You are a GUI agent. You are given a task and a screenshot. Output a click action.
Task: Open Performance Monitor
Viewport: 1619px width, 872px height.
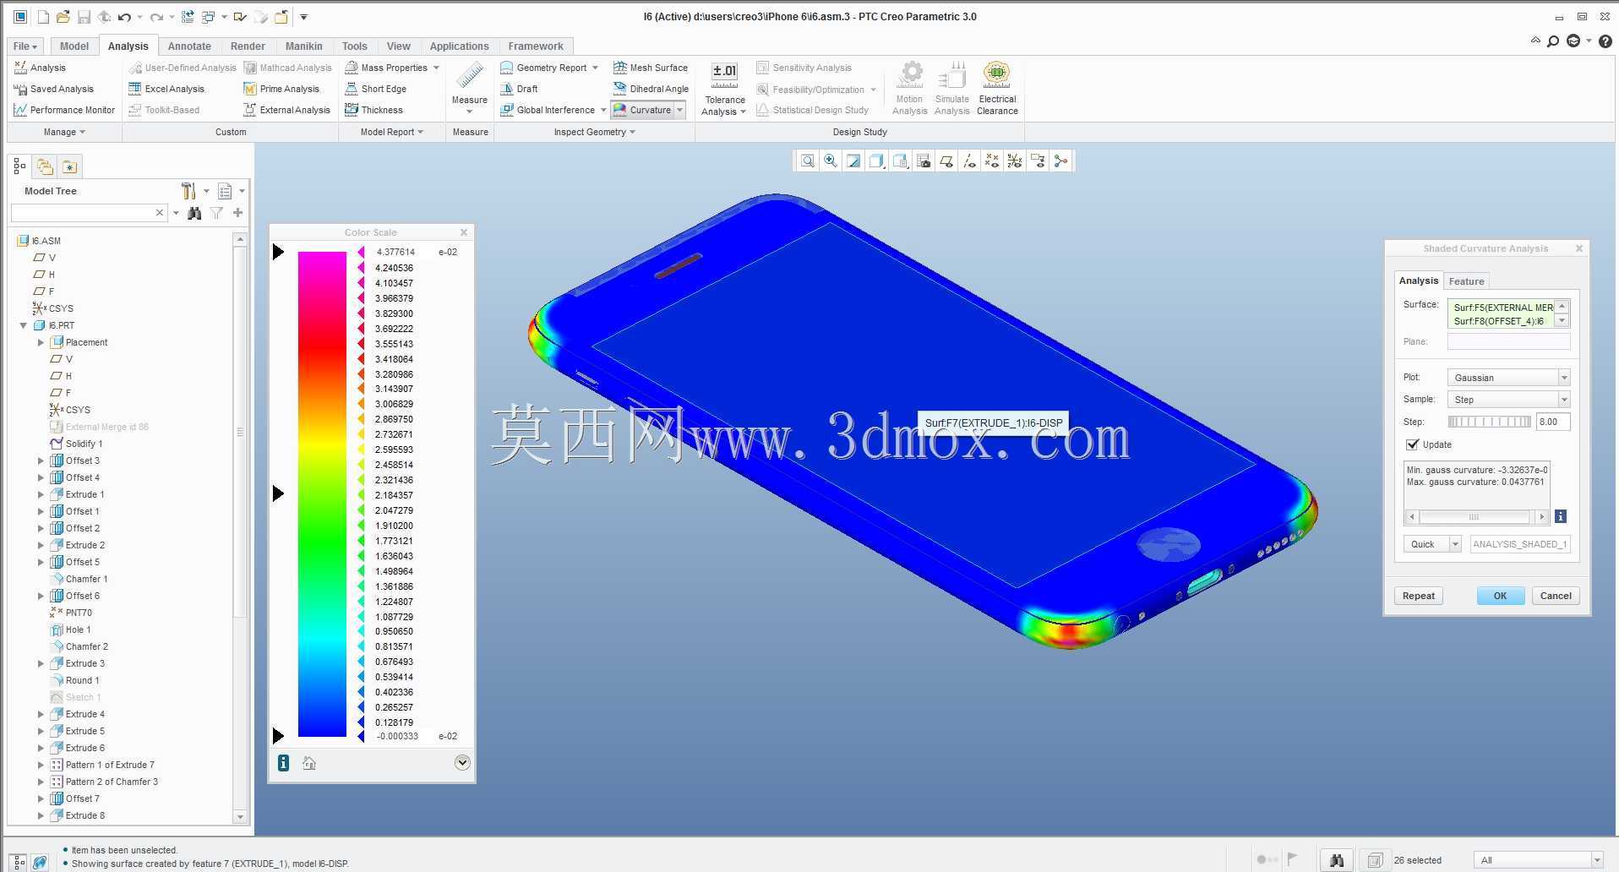click(x=64, y=110)
